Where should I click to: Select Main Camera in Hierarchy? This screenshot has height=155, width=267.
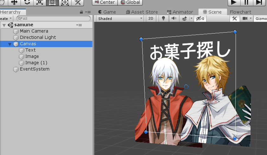tap(34, 31)
